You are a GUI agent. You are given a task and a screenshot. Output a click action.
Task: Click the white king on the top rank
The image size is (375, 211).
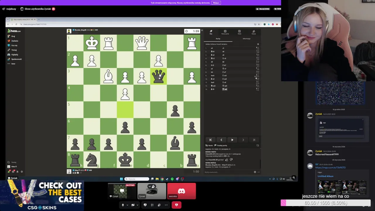tap(92, 43)
